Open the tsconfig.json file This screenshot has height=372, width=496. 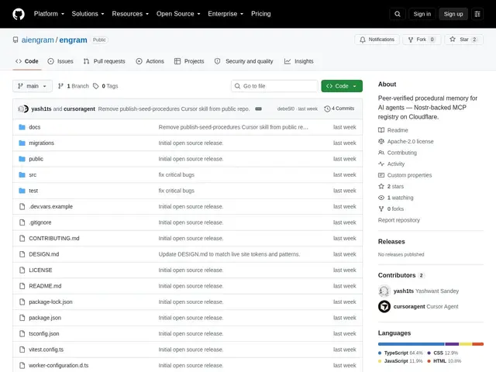[44, 334]
